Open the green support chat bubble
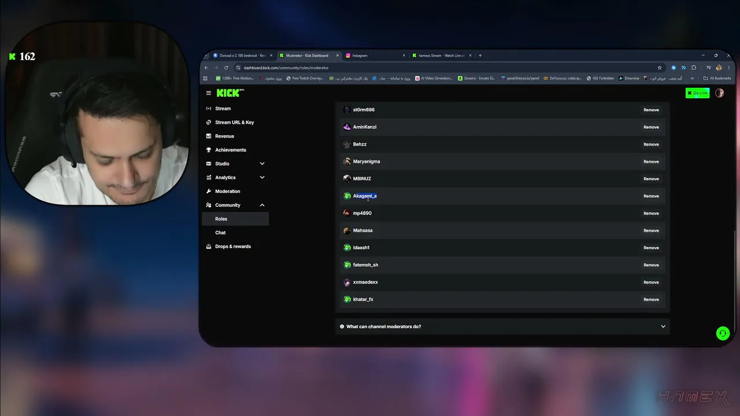Viewport: 740px width, 416px height. (x=723, y=333)
